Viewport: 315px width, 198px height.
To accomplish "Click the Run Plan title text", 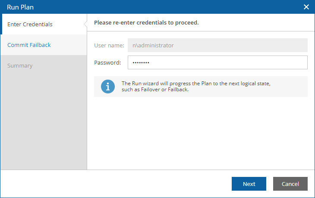I will [x=20, y=7].
